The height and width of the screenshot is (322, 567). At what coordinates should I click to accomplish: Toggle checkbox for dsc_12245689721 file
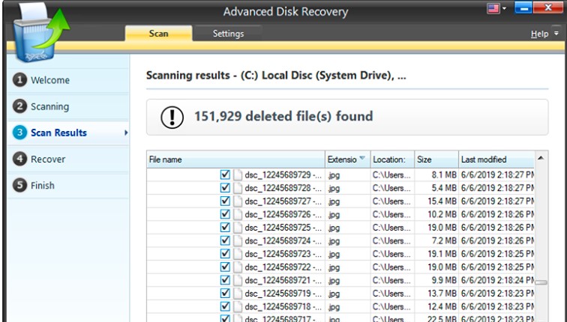[x=225, y=279]
